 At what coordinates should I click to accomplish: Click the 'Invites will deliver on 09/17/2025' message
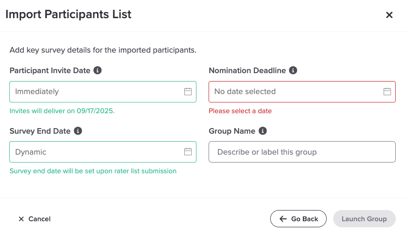click(x=62, y=111)
